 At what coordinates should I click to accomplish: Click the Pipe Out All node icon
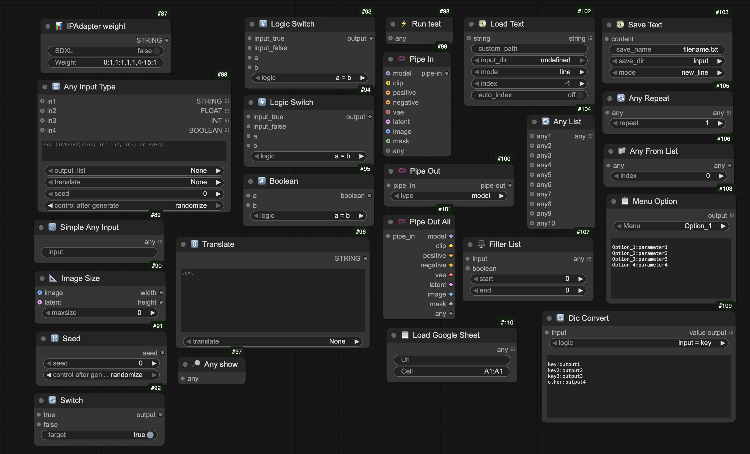click(x=402, y=222)
